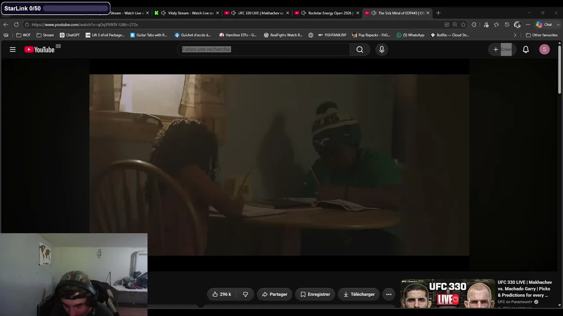Switch to the Vitaly Stream tab

click(x=186, y=13)
